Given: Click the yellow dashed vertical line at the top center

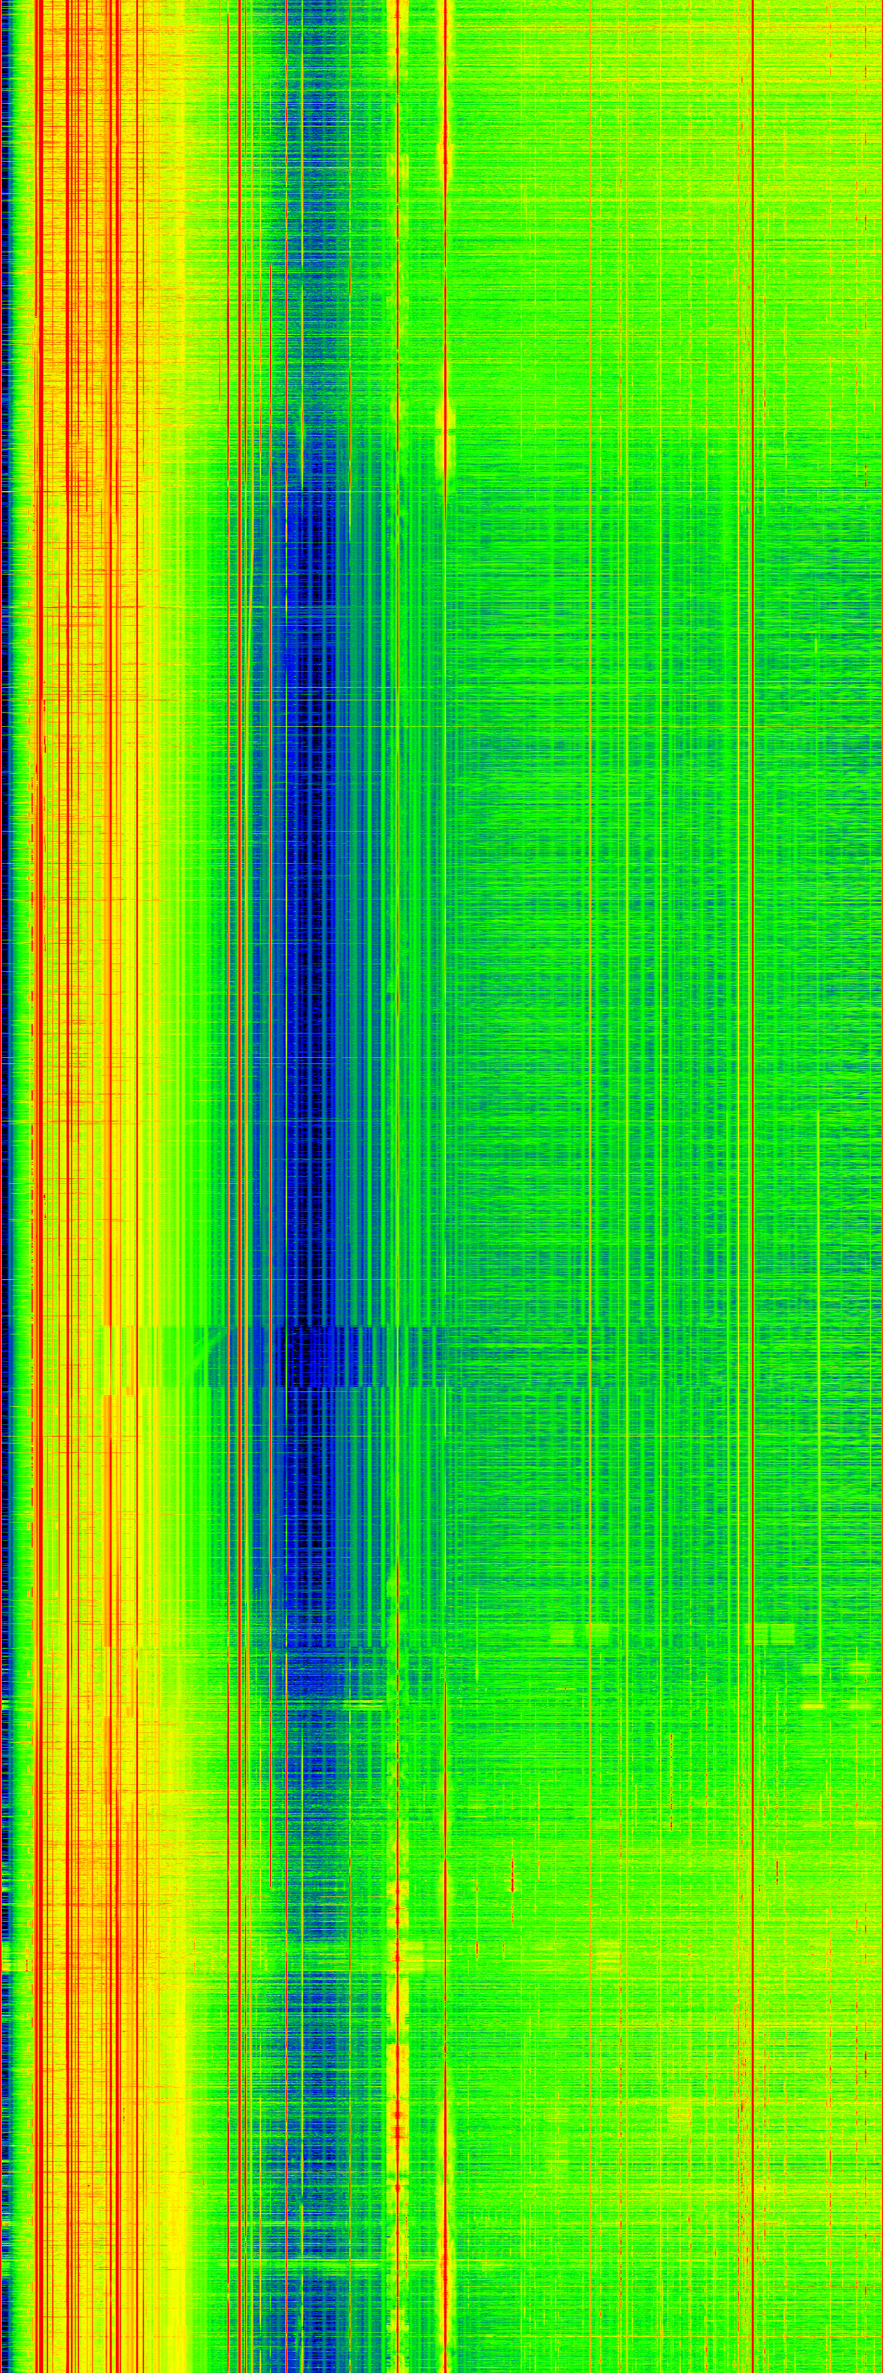Looking at the screenshot, I should 398,138.
